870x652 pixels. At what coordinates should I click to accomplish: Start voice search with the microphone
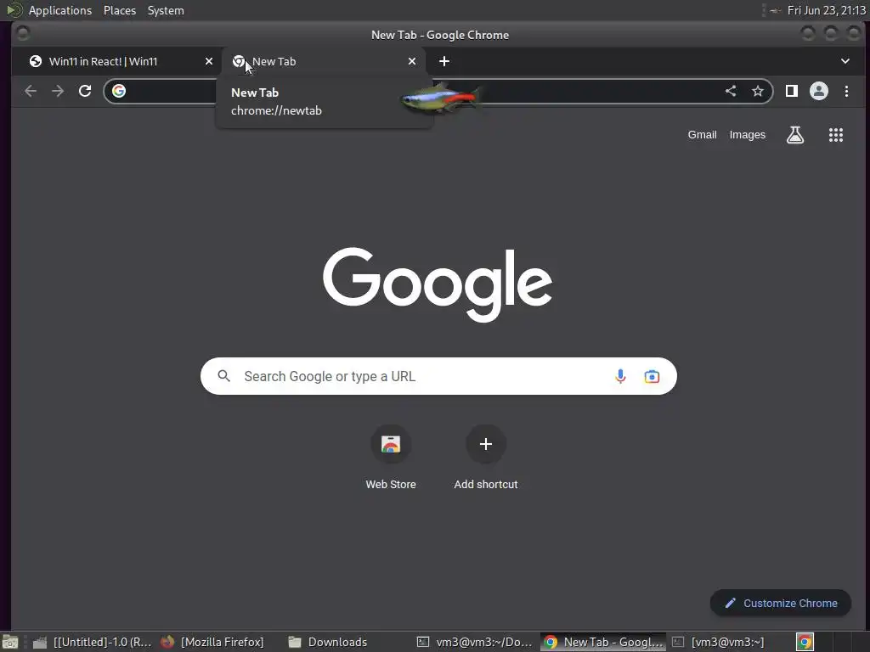(x=620, y=376)
